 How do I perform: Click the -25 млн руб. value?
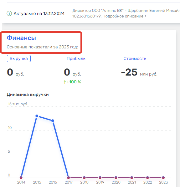tap(139, 72)
